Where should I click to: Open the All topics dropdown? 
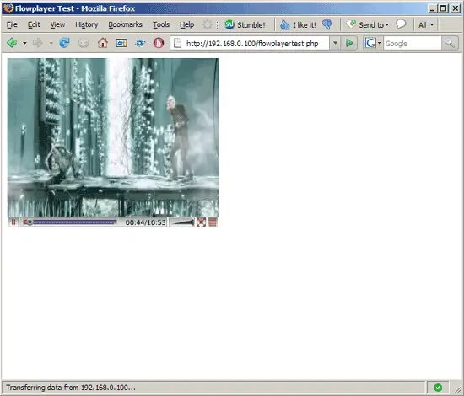click(x=426, y=24)
